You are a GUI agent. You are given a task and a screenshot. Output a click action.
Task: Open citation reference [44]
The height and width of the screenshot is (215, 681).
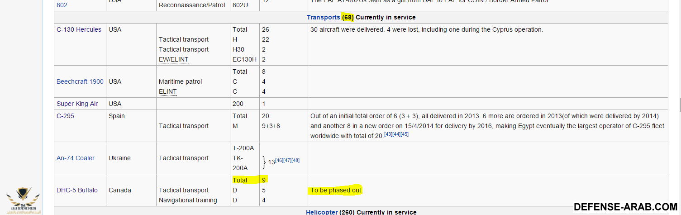tap(396, 134)
